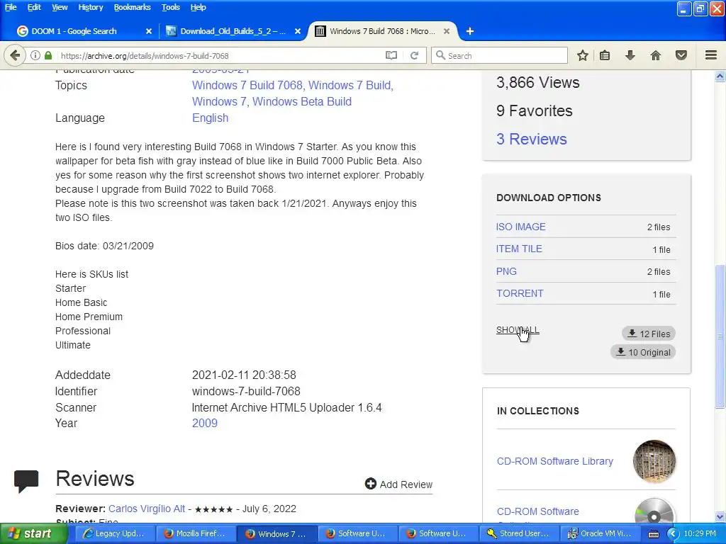
Task: Toggle Reader View icon in address bar
Action: click(x=391, y=55)
